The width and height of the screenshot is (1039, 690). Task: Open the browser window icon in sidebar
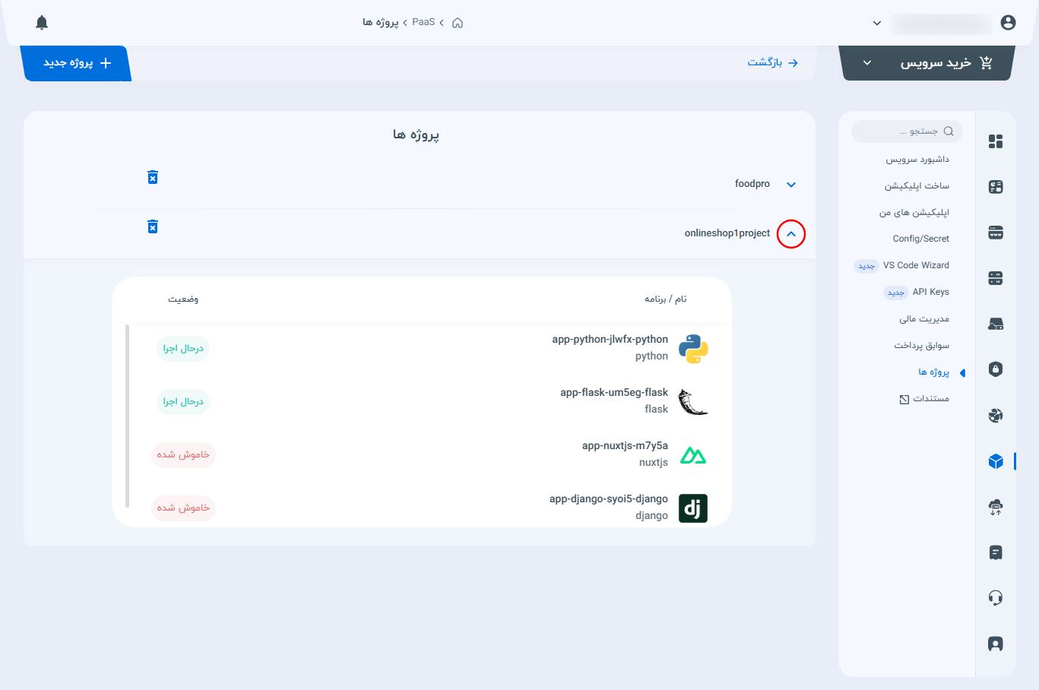(x=996, y=233)
